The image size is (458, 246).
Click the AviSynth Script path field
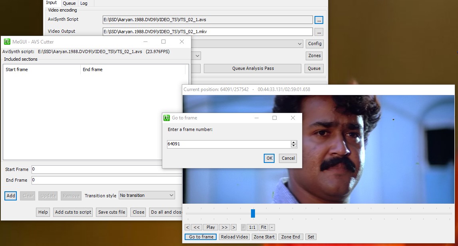(x=208, y=20)
